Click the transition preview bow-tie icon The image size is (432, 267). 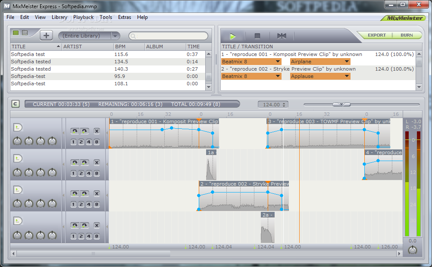(x=282, y=36)
